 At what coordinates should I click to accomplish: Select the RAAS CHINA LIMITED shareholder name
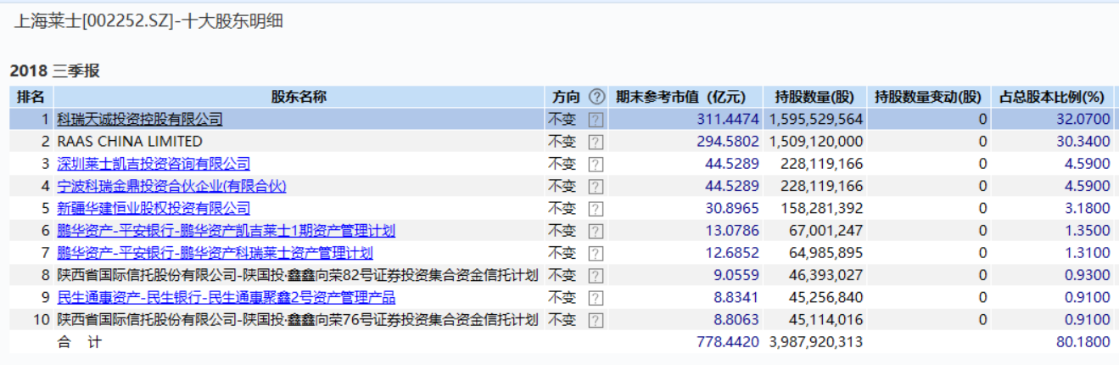point(130,142)
